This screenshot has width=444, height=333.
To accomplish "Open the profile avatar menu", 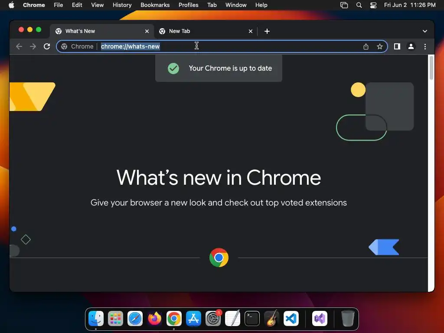I will pyautogui.click(x=411, y=46).
